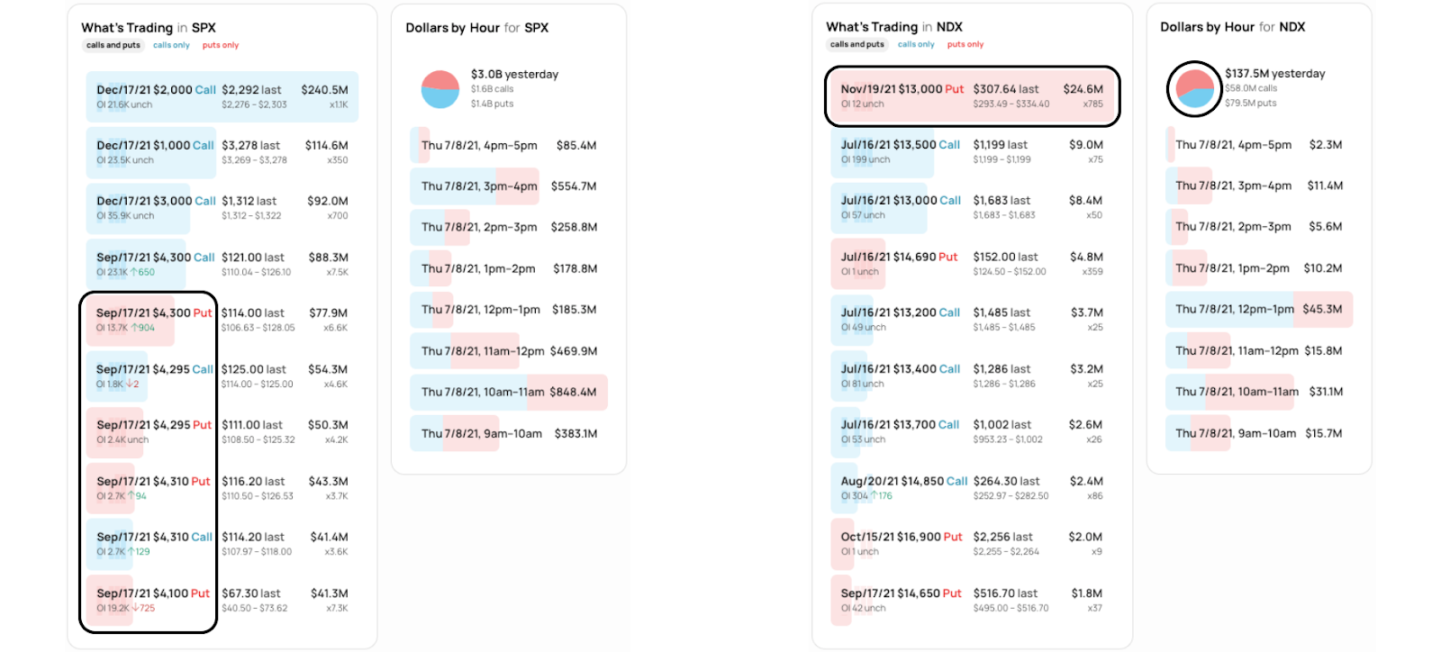Open the Sep/17/21 $14,650 Put row
The image size is (1441, 652).
coord(972,600)
